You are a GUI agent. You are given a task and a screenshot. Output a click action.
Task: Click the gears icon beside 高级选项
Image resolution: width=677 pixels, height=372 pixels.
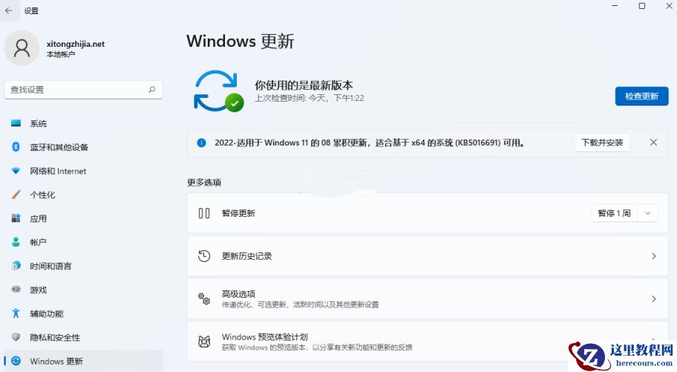tap(204, 298)
